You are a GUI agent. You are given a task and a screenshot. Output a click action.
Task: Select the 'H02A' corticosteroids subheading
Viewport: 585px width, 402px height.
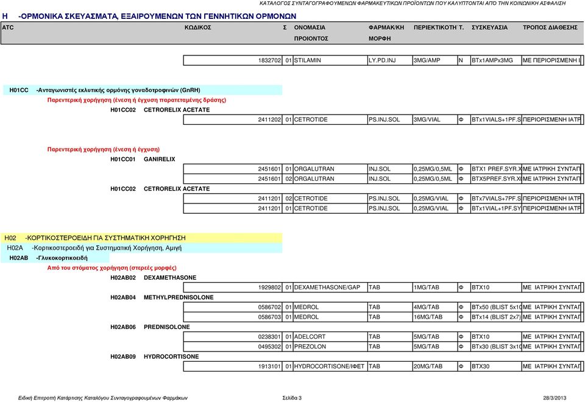(143, 248)
